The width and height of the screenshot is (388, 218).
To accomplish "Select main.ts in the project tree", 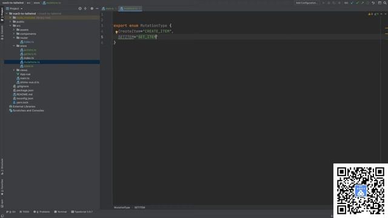I will (x=23, y=78).
